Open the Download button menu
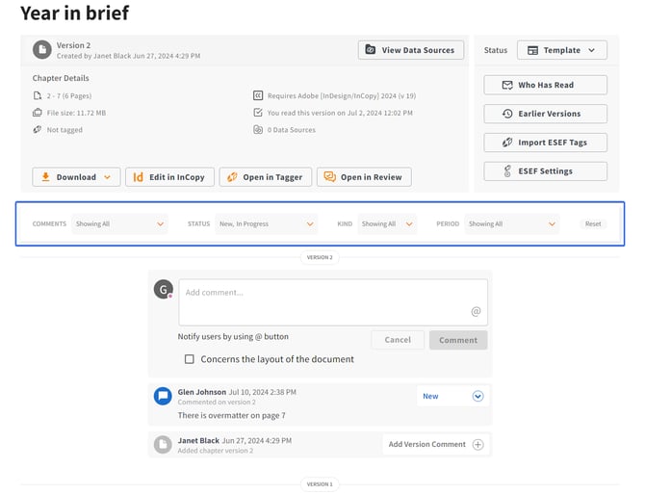 point(76,177)
